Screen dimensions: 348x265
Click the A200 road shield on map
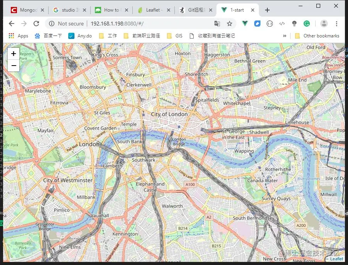[301, 226]
